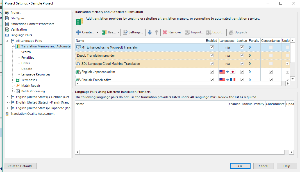Click lower list horizontal scroll right arrow
Screen dimensions: 300x172
point(291,152)
